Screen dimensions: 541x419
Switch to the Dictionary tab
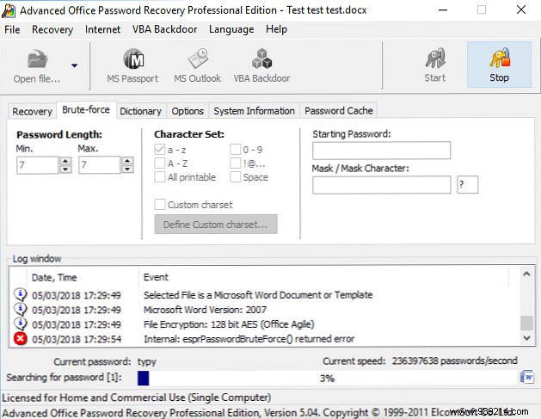tap(141, 111)
